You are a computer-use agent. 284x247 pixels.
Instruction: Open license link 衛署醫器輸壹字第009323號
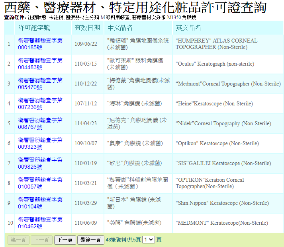coord(40,144)
